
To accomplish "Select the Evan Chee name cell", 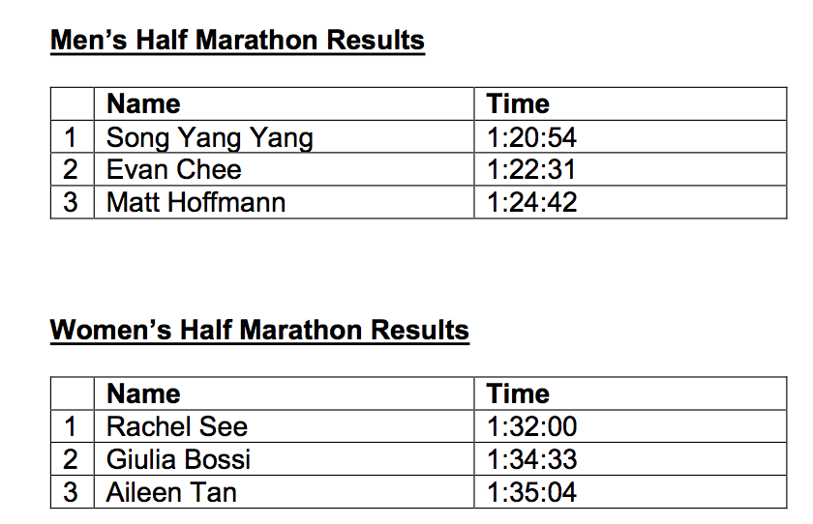I will click(174, 170).
